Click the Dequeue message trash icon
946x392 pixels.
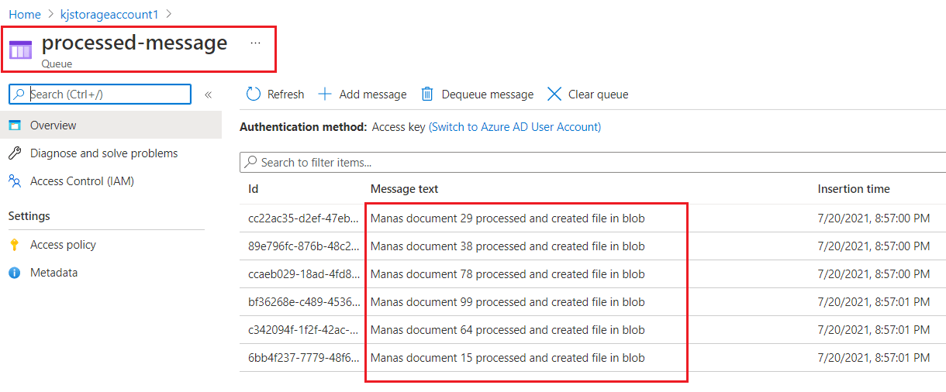click(427, 94)
